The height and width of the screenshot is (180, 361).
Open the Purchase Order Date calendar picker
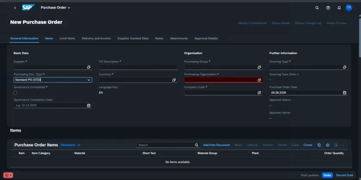tap(344, 93)
